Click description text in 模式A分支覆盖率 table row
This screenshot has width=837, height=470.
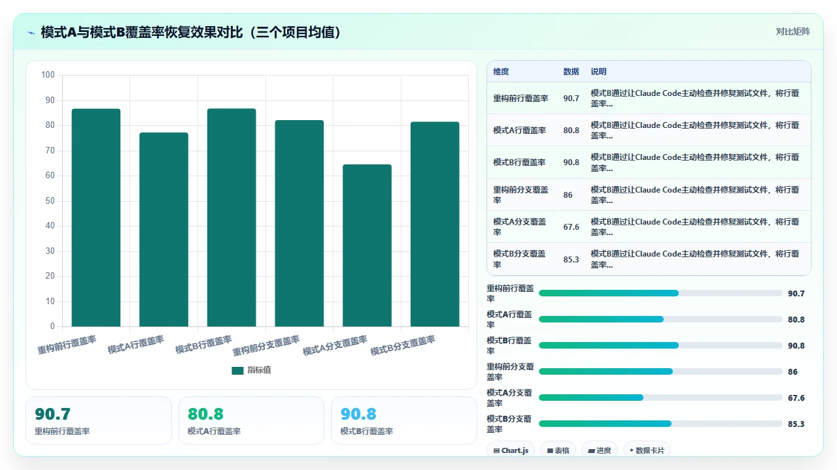pos(694,227)
